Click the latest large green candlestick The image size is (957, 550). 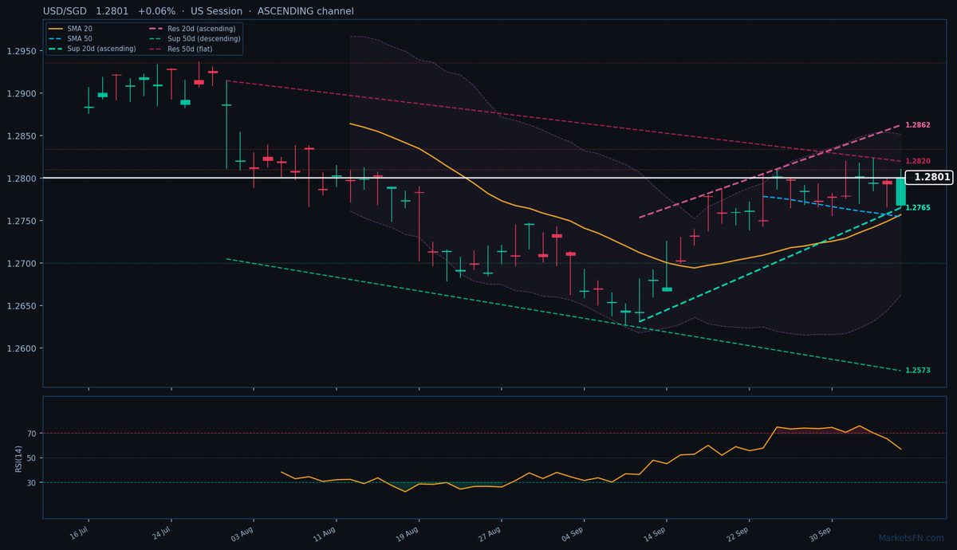coord(900,192)
